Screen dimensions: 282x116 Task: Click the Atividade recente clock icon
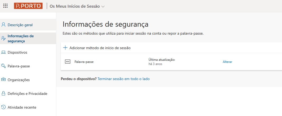[x=3, y=107]
